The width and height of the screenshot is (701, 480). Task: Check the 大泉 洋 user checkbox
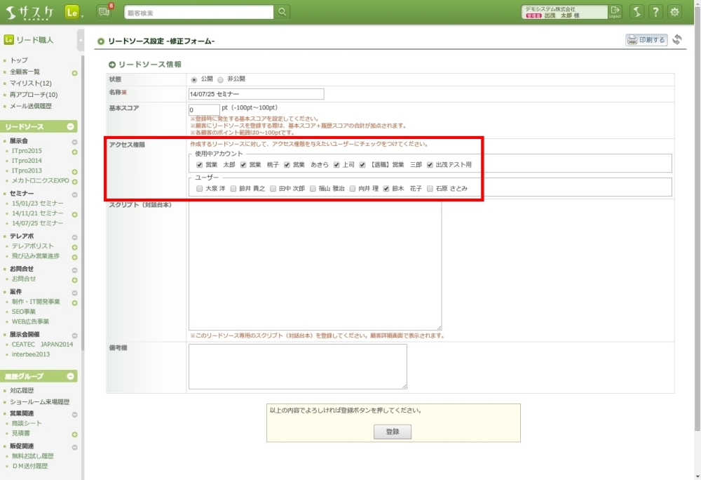(200, 189)
